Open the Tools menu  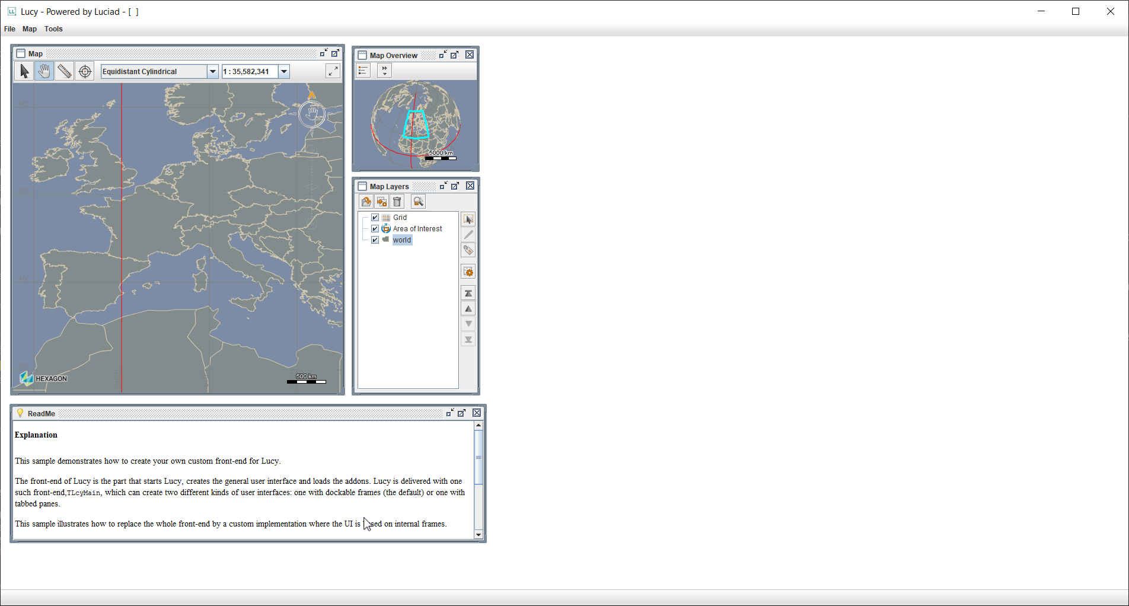click(x=53, y=28)
